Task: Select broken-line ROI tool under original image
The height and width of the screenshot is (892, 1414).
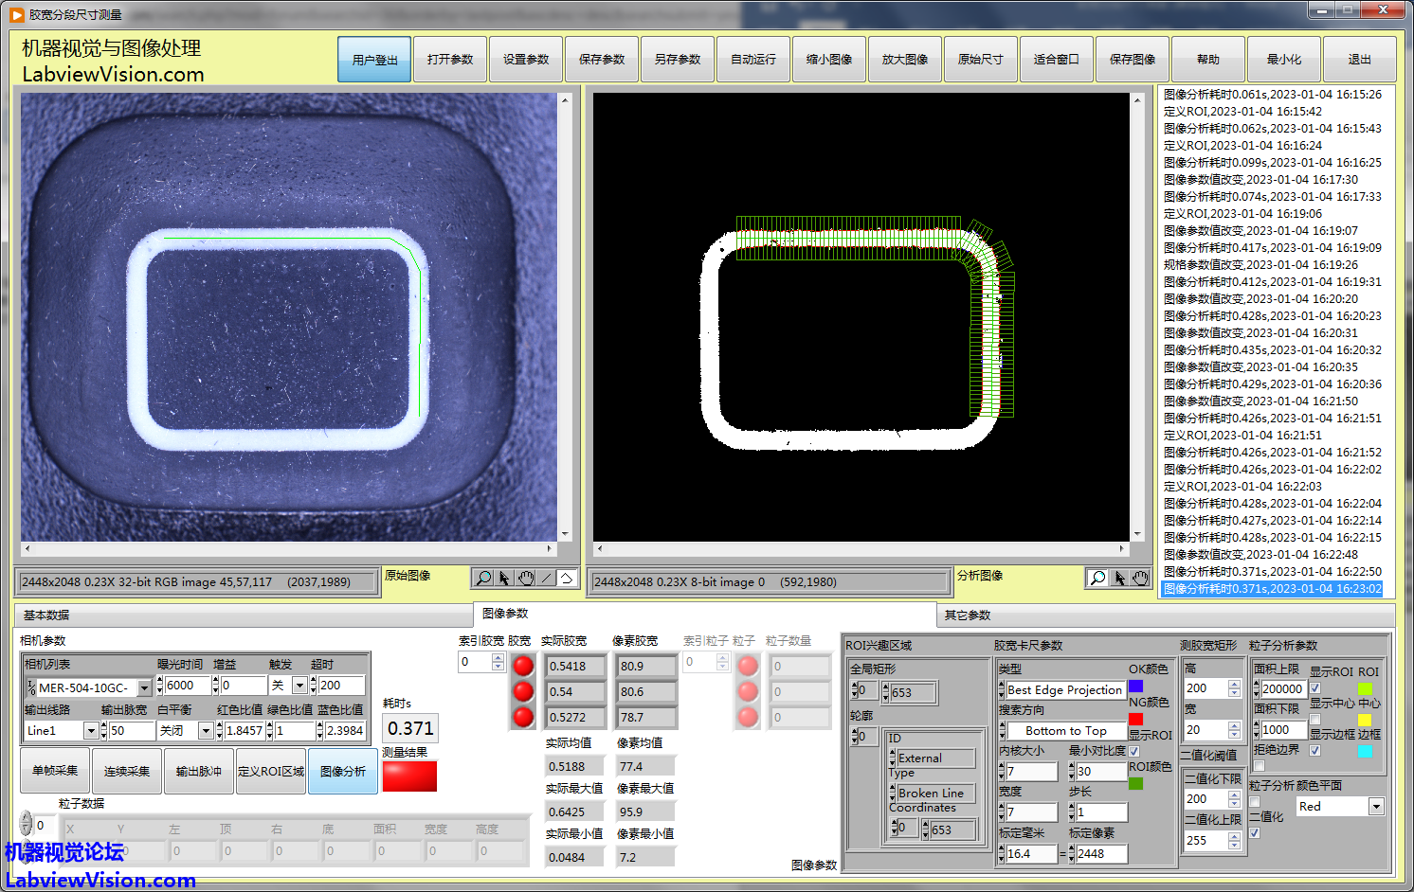Action: (567, 578)
